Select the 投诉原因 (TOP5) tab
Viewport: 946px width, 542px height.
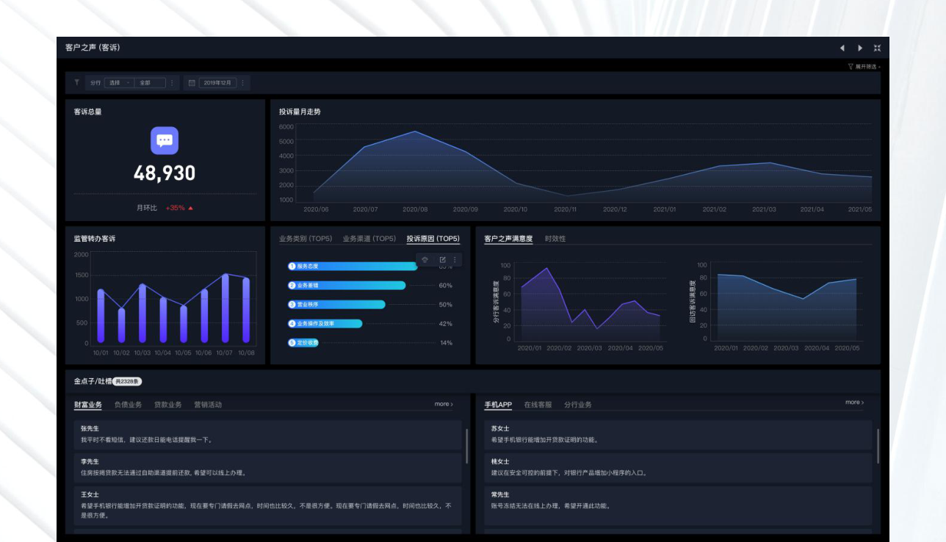pos(433,239)
